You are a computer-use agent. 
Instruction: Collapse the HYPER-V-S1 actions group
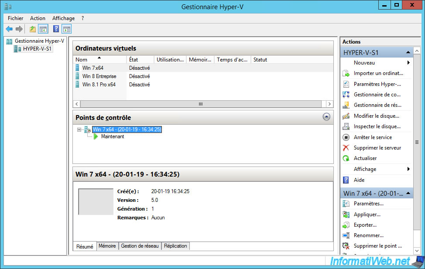point(408,52)
